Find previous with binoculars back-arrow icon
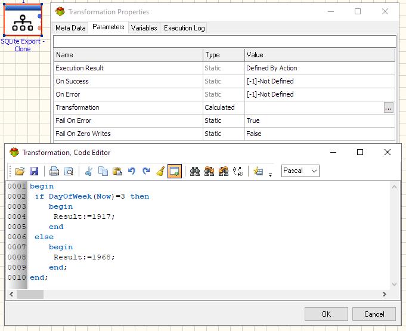 click(224, 171)
